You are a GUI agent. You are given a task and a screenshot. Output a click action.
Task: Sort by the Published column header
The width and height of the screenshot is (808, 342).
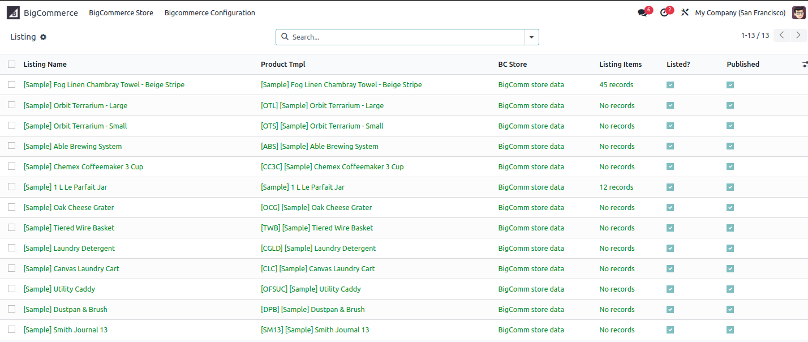743,65
